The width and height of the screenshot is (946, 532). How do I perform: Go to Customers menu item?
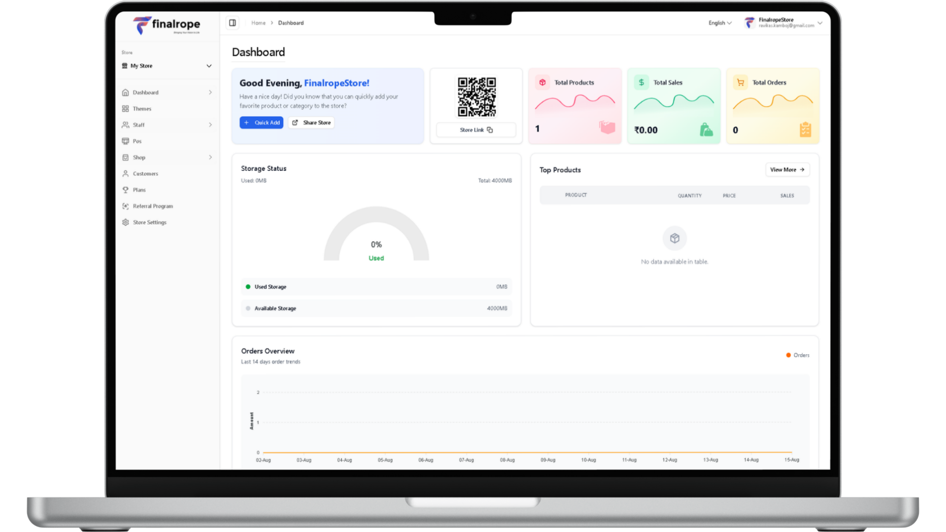click(145, 174)
